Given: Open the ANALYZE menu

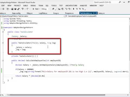Looking at the screenshot, I should click(x=83, y=6).
